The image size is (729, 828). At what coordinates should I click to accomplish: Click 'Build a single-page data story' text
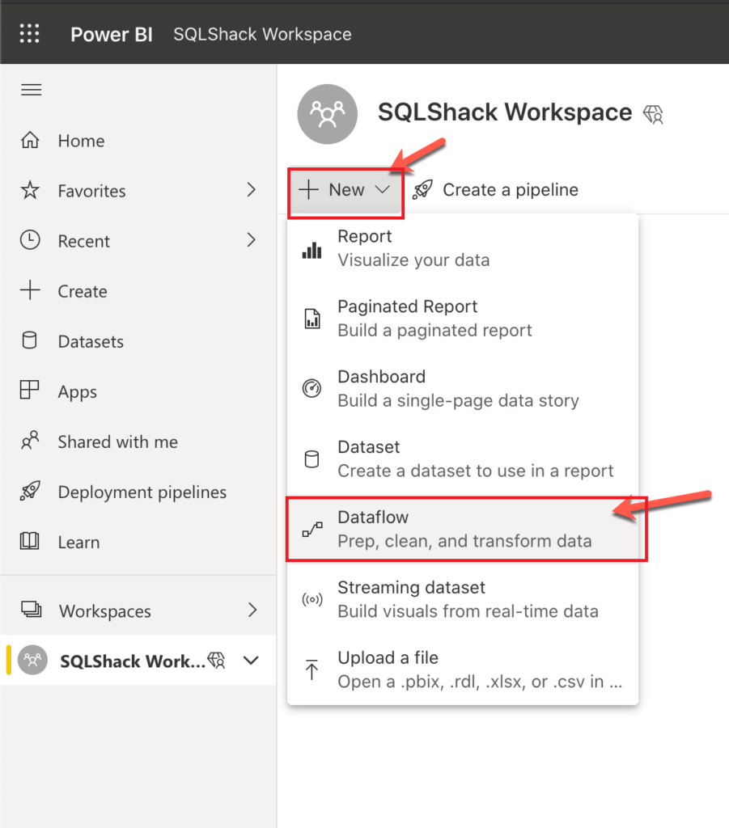point(459,401)
